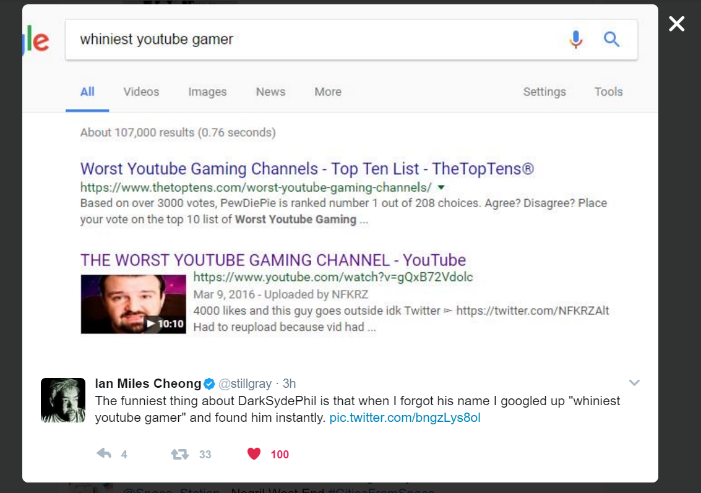Play the 10:10 video thumbnail
701x493 pixels.
tap(133, 304)
